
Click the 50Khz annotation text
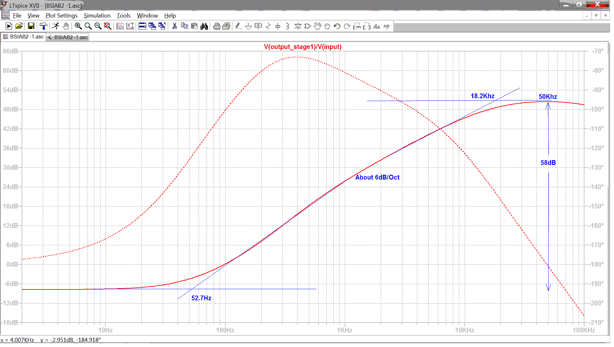click(548, 97)
